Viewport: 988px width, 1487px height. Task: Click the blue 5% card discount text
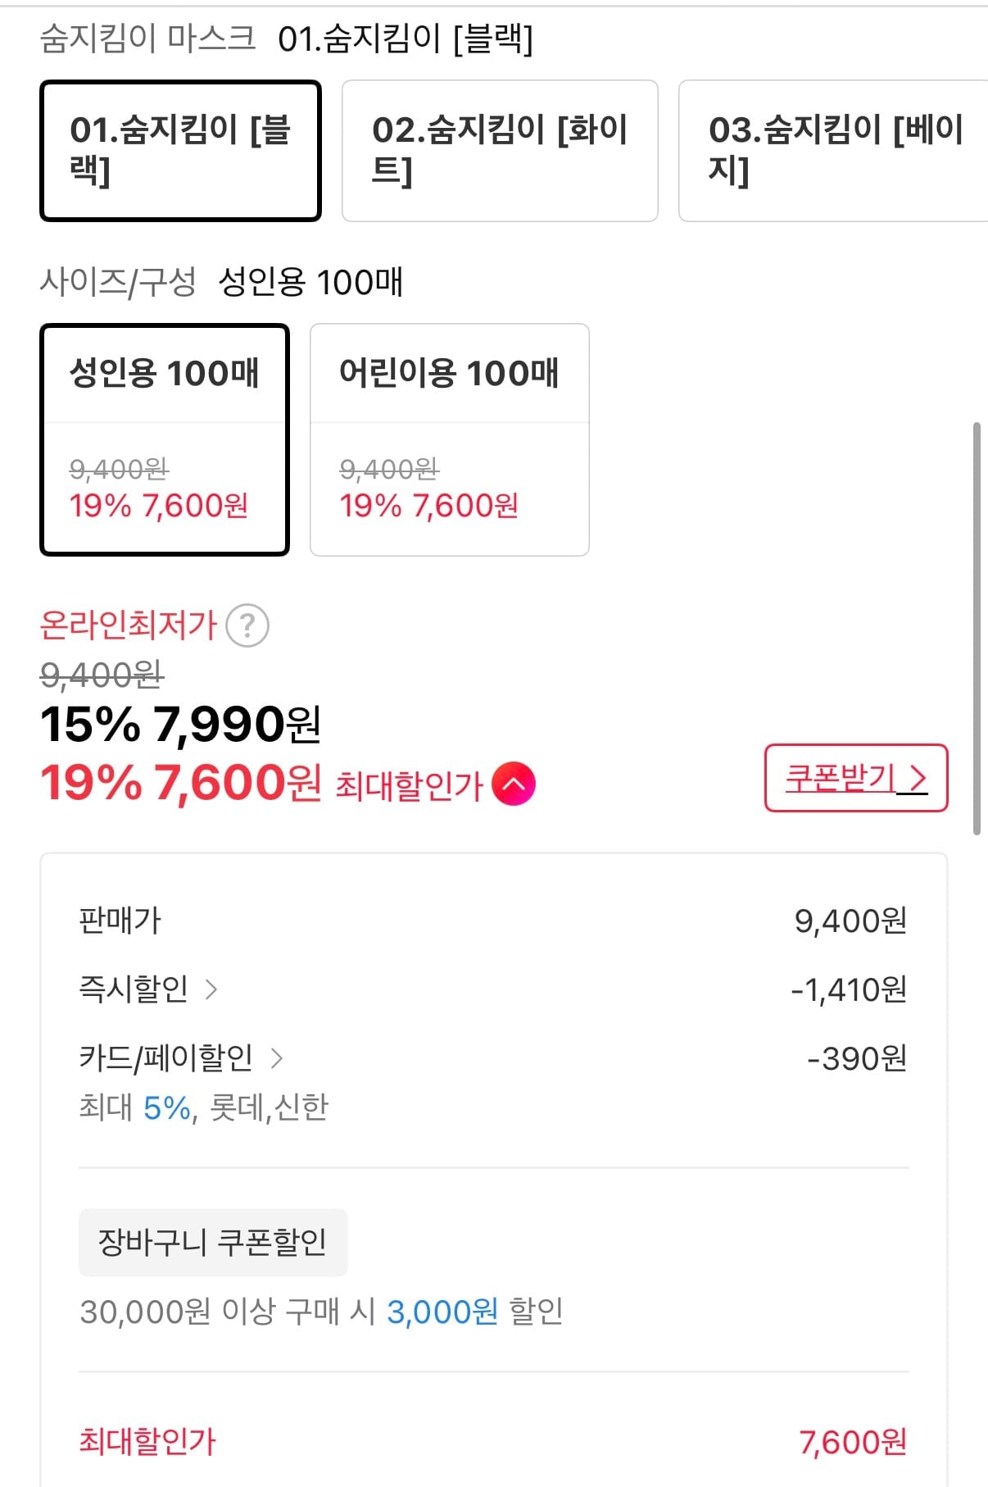point(166,1108)
